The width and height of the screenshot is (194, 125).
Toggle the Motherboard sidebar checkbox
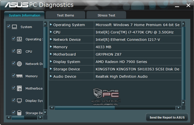pos(14,88)
